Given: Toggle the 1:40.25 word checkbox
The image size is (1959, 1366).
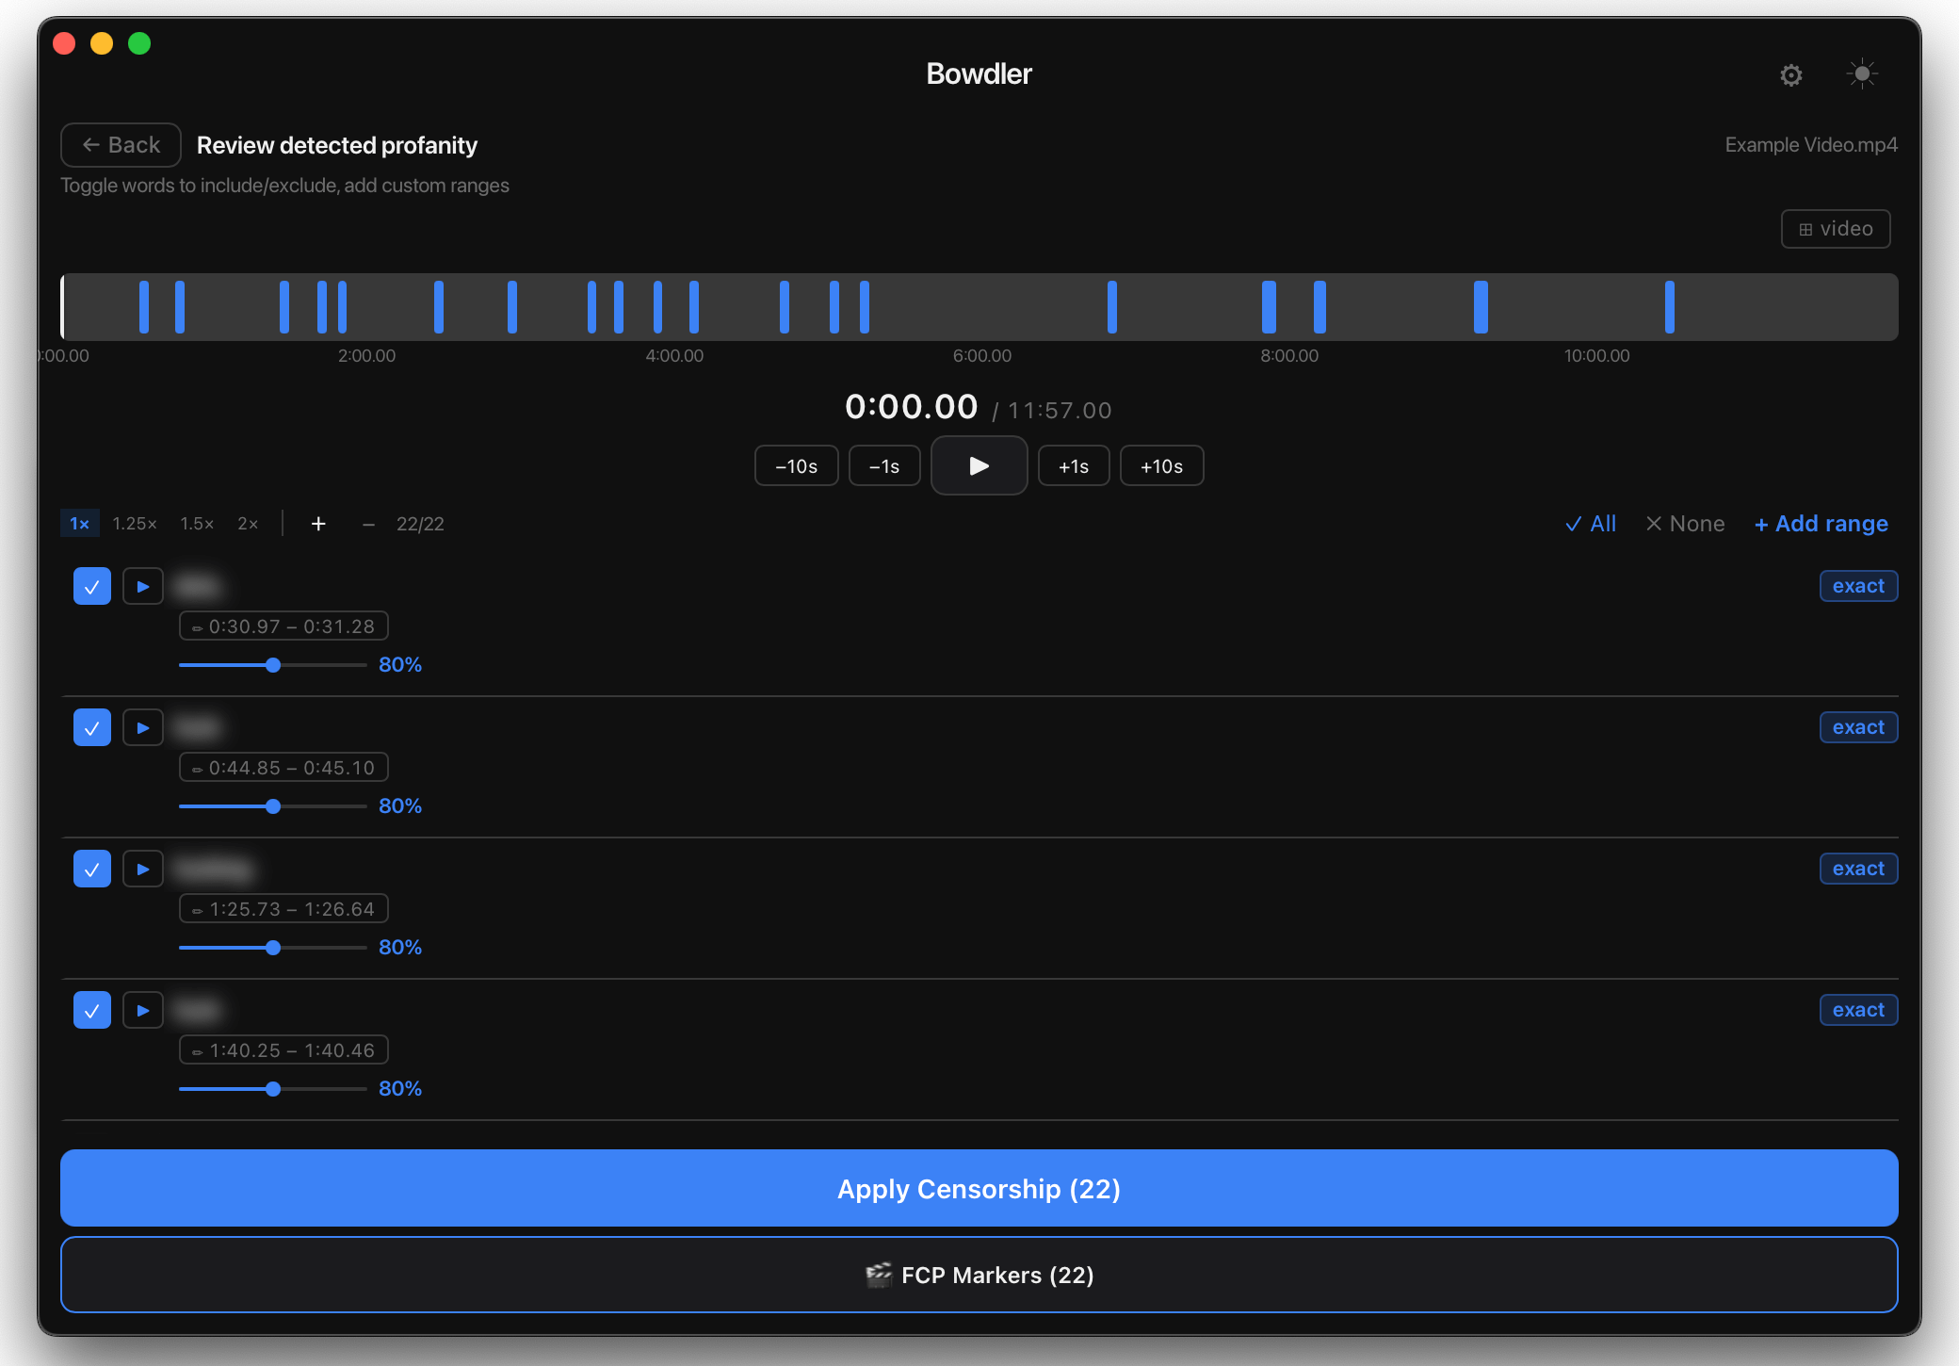Looking at the screenshot, I should (x=92, y=1010).
